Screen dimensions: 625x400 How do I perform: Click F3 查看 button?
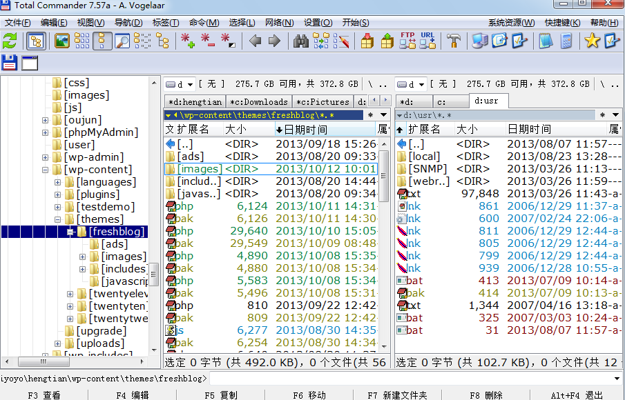pyautogui.click(x=44, y=395)
